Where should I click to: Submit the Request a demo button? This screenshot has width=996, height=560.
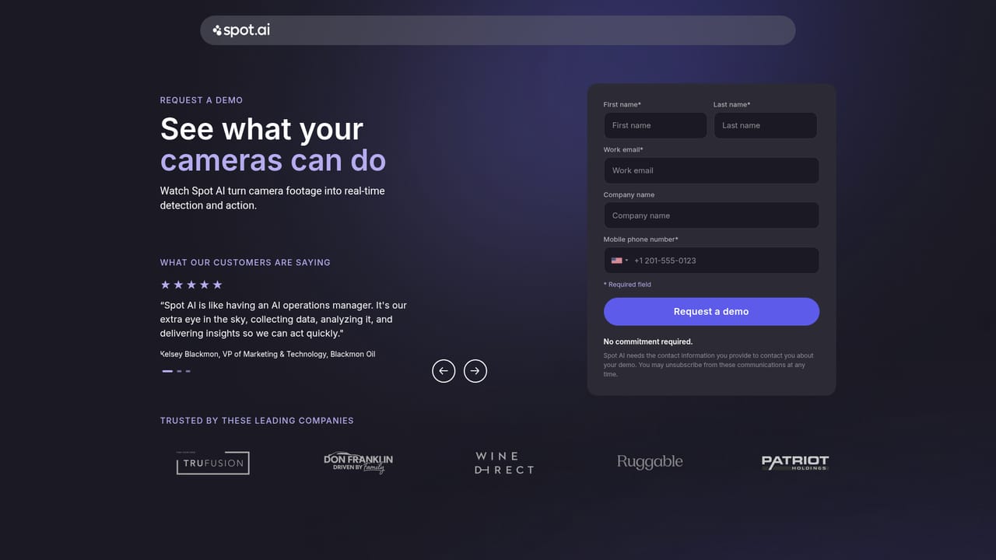(711, 311)
